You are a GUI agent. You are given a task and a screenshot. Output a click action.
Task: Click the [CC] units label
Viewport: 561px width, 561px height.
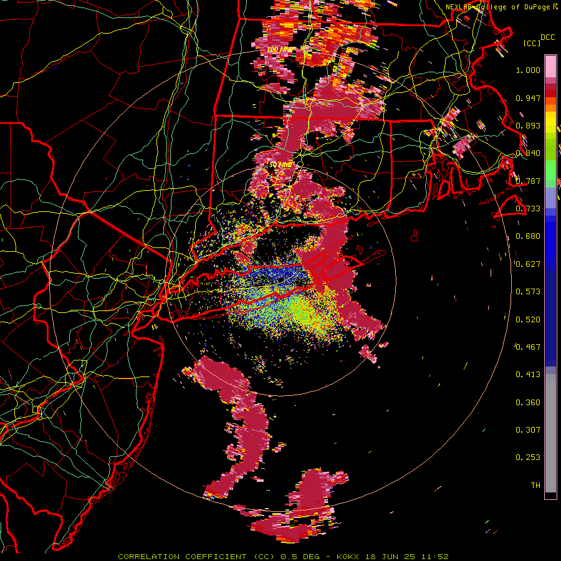[532, 43]
